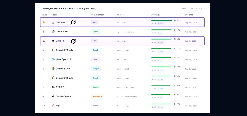
Task: Click the Google logo beside Gemini 3.7 Flash
Action: (53, 50)
